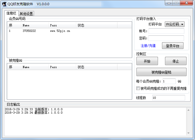Click the 状态 column header in 被克隆QQ list
Screen dimensions: 195x140
pyautogui.click(x=96, y=67)
